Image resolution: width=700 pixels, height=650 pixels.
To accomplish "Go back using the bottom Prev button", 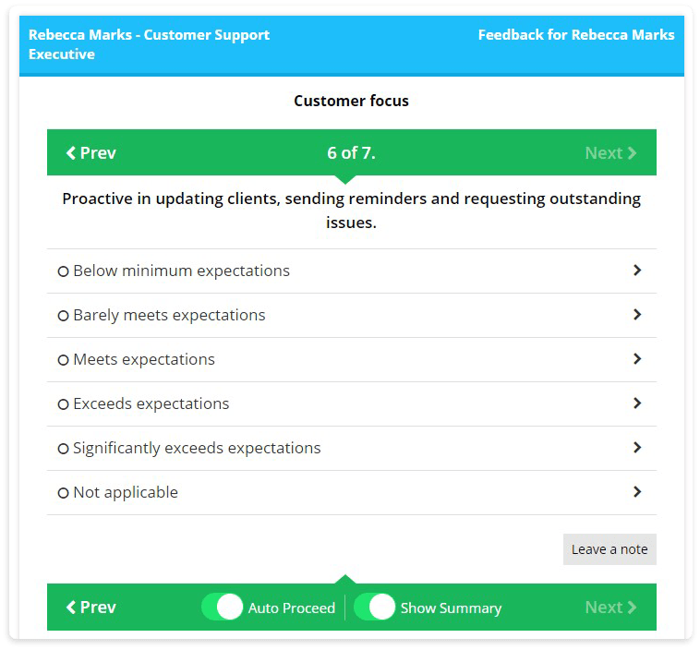I will tap(91, 608).
